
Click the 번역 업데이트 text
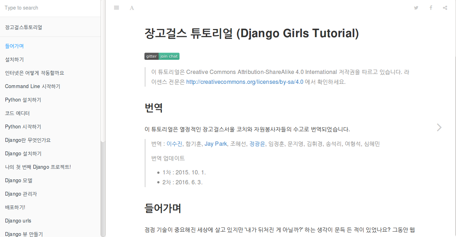168,158
